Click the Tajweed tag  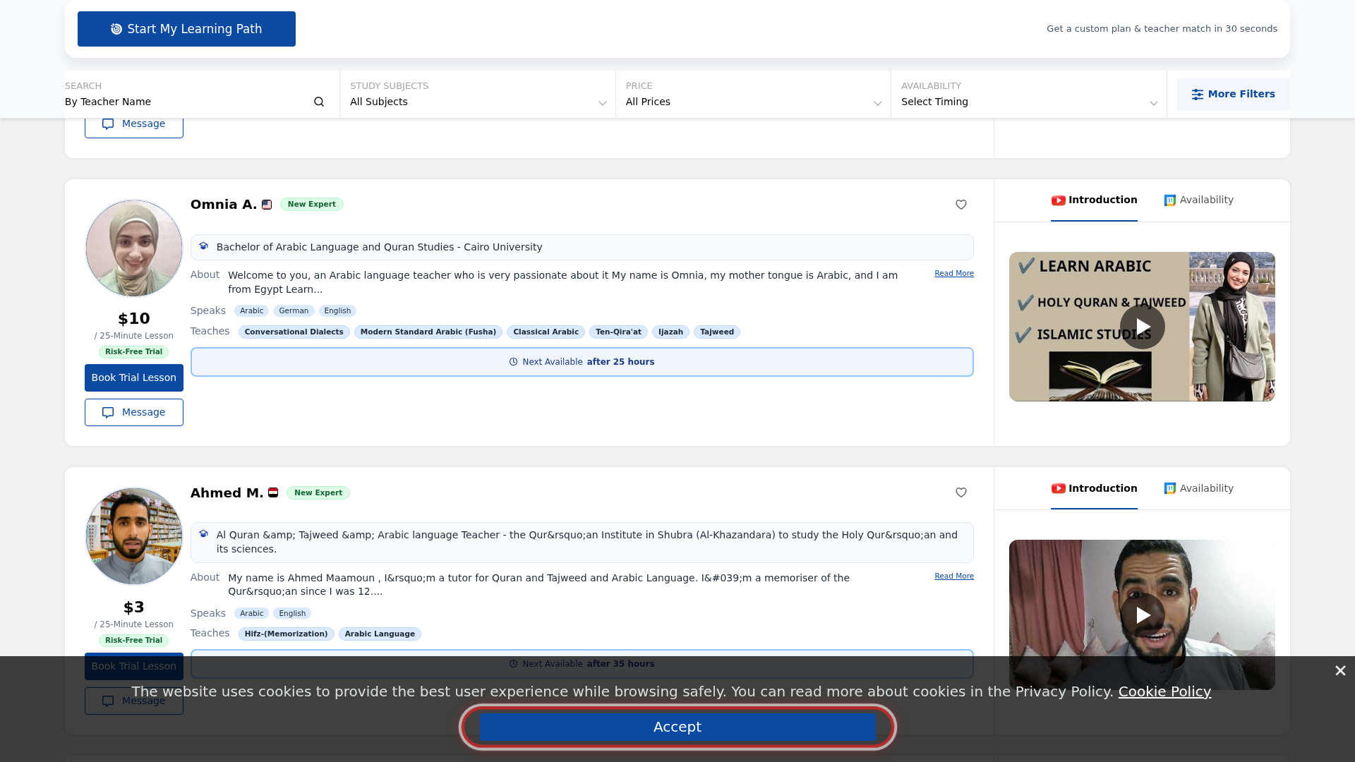(x=717, y=332)
